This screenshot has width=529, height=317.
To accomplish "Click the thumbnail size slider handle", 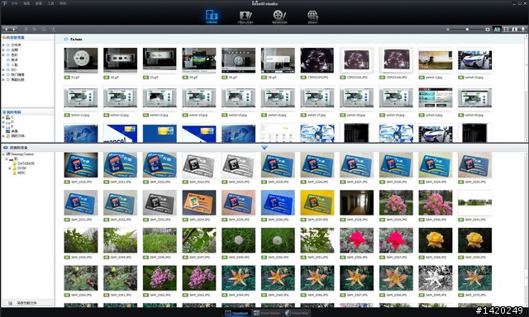I will click(x=467, y=30).
